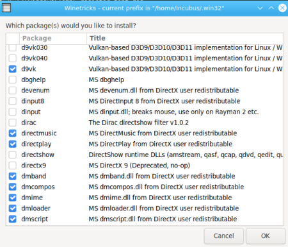The image size is (288, 247).
Task: Select 'MS DirectX 9 (Deprecated, no-op)' title
Action: [140, 166]
